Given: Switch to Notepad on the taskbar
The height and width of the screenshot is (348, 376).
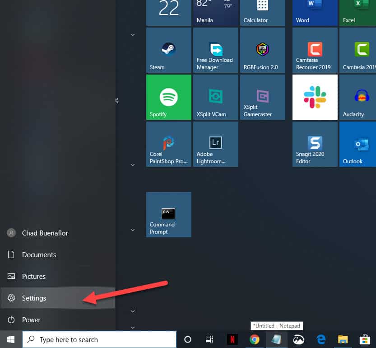Looking at the screenshot, I should click(276, 339).
